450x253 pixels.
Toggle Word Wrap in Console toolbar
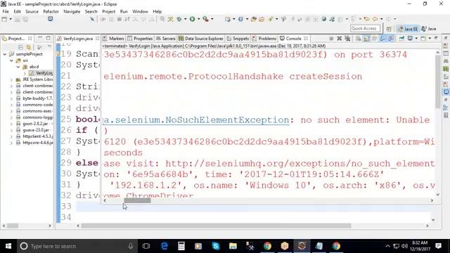375,39
